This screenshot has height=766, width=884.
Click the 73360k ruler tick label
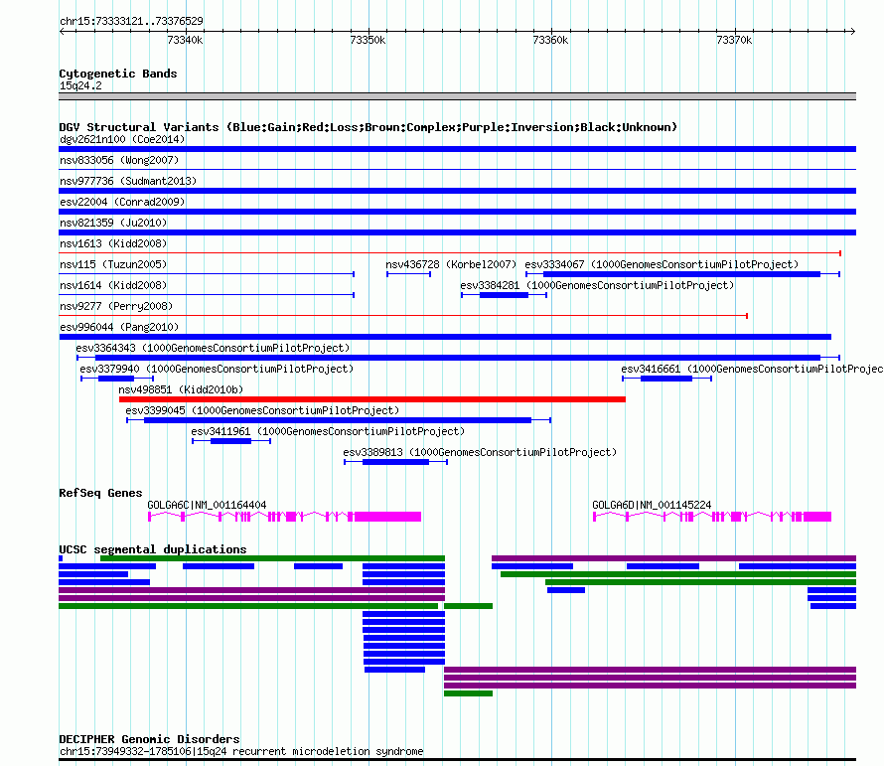550,40
